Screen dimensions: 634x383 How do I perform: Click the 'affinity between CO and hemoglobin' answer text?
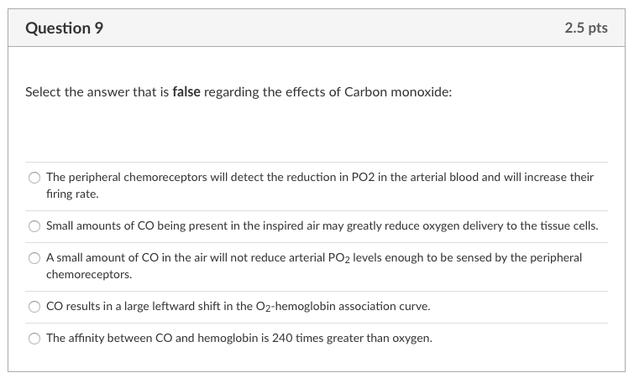click(239, 339)
